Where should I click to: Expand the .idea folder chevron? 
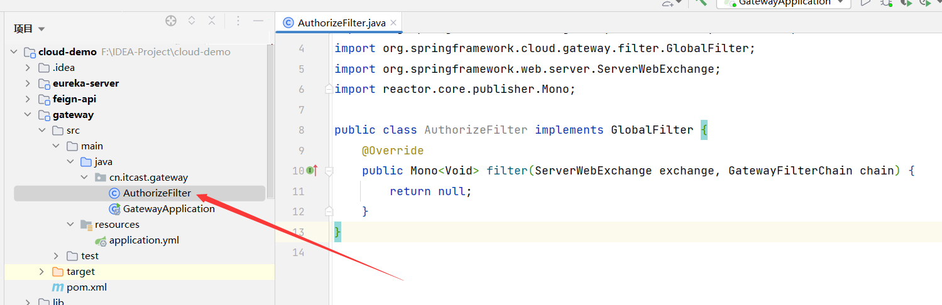[x=28, y=68]
